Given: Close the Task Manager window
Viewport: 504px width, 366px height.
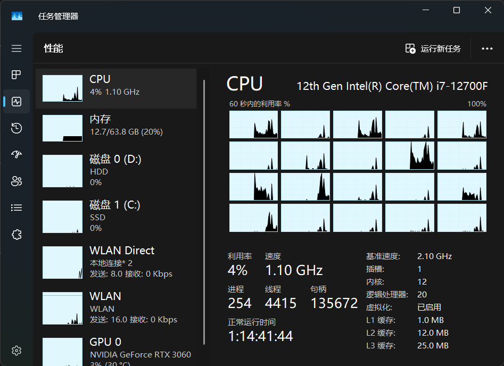Looking at the screenshot, I should tap(488, 10).
